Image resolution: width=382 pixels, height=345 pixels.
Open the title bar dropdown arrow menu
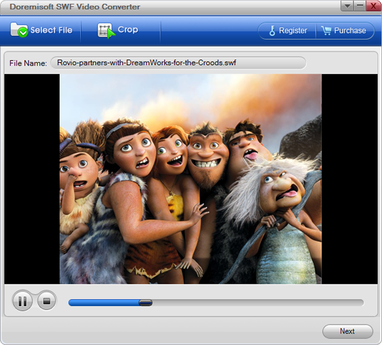click(347, 6)
